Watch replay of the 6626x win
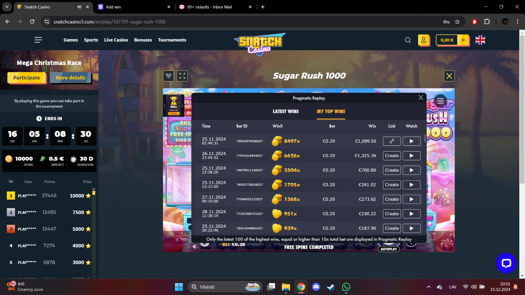Viewport: 525px width, 295px height. pos(411,156)
